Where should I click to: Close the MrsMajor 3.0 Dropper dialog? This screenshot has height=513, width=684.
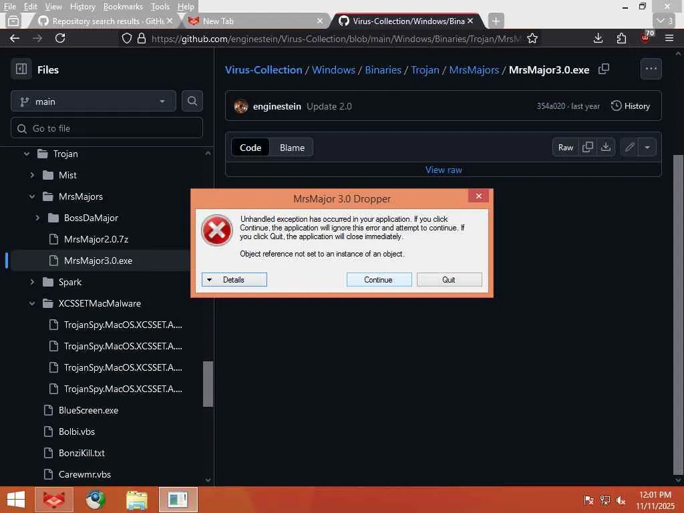coord(478,196)
